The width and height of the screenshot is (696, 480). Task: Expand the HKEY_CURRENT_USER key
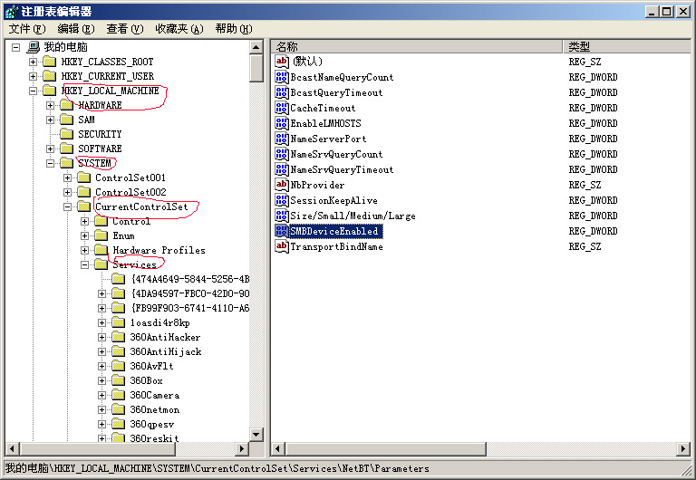point(33,76)
